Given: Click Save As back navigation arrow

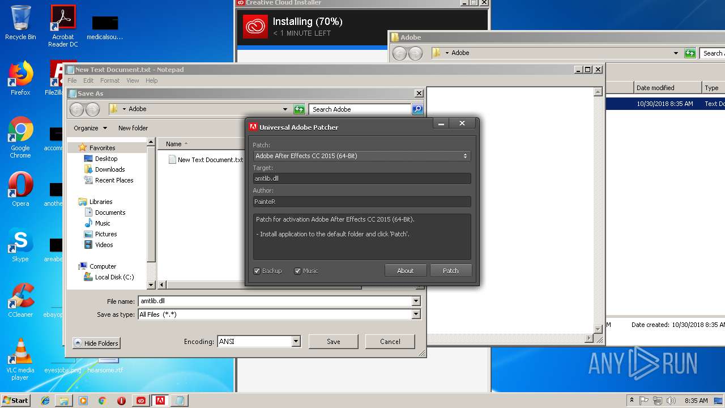Looking at the screenshot, I should 76,109.
